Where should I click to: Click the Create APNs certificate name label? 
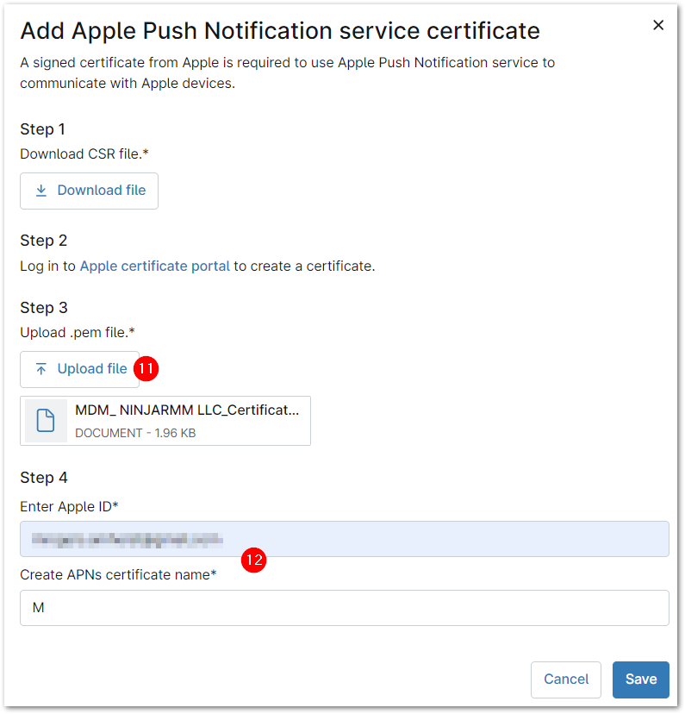pyautogui.click(x=118, y=574)
